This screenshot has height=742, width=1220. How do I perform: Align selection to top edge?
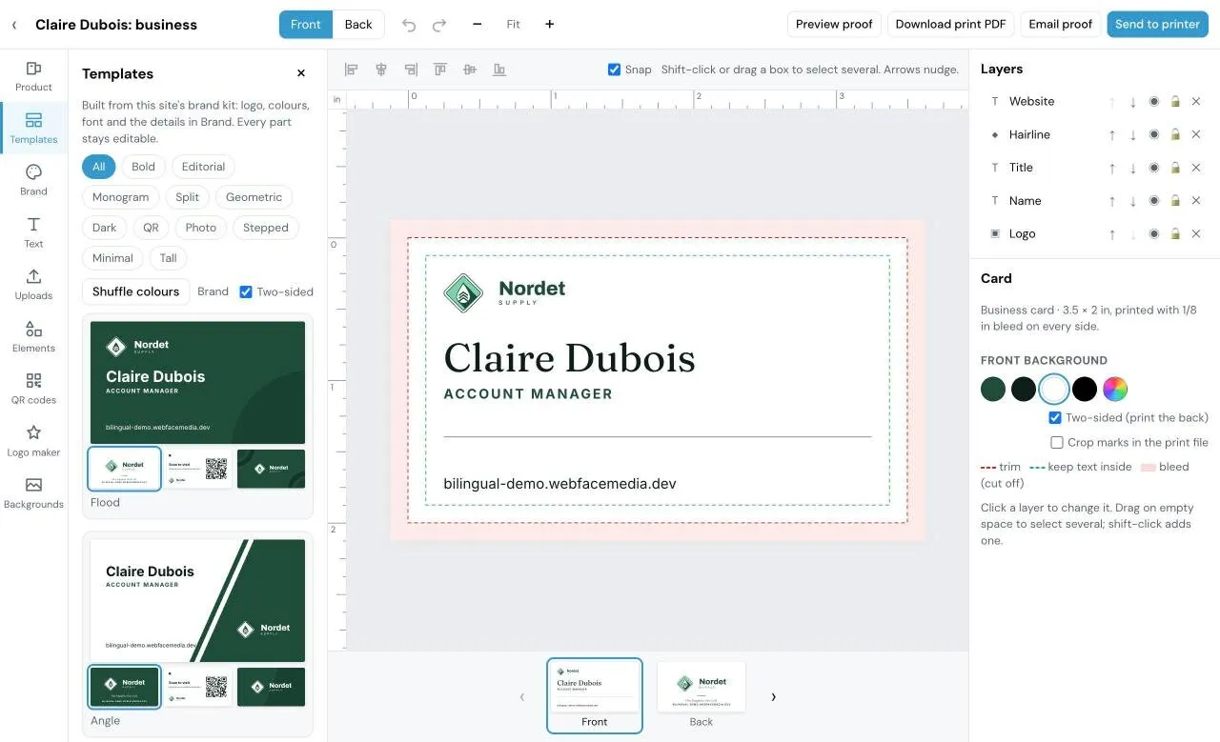coord(440,70)
